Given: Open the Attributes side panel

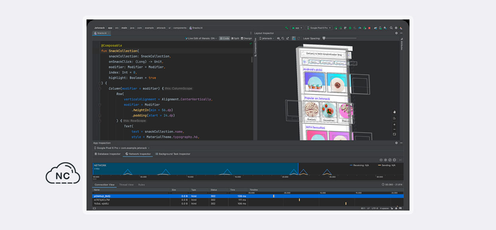Looking at the screenshot, I should tap(402, 44).
